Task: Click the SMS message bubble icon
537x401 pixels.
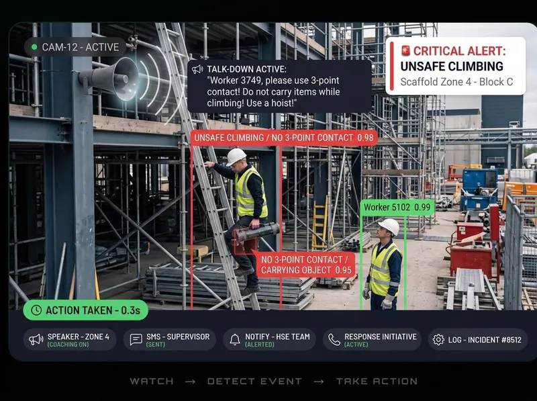Action: coord(136,340)
